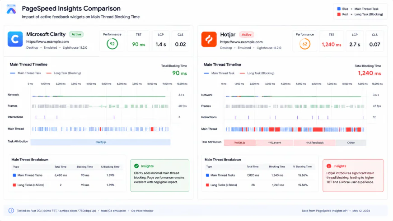Click the info icon in footer bar
The height and width of the screenshot is (221, 393).
coord(11,211)
